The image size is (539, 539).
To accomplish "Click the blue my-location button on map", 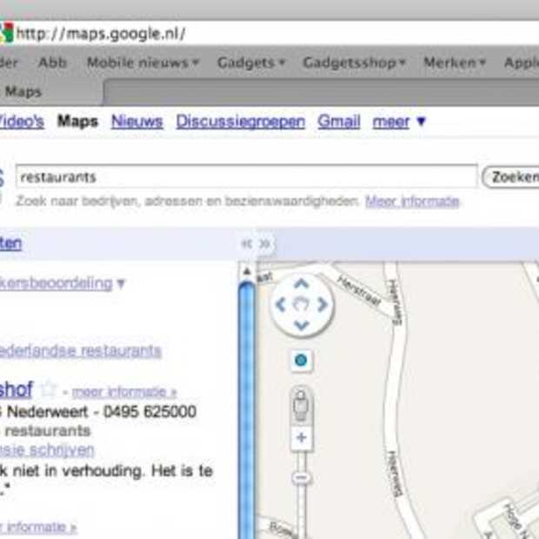I will 301,361.
